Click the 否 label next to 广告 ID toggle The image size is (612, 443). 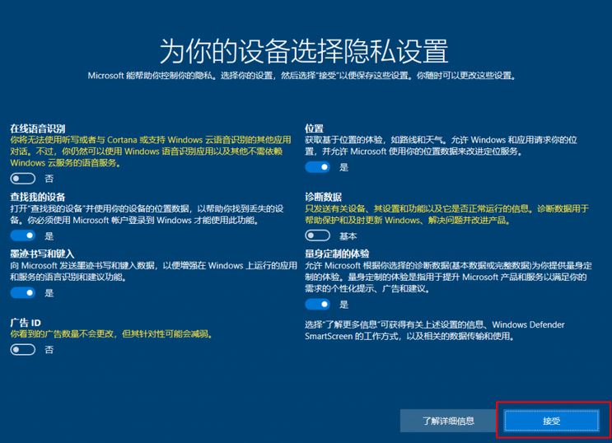(x=49, y=349)
